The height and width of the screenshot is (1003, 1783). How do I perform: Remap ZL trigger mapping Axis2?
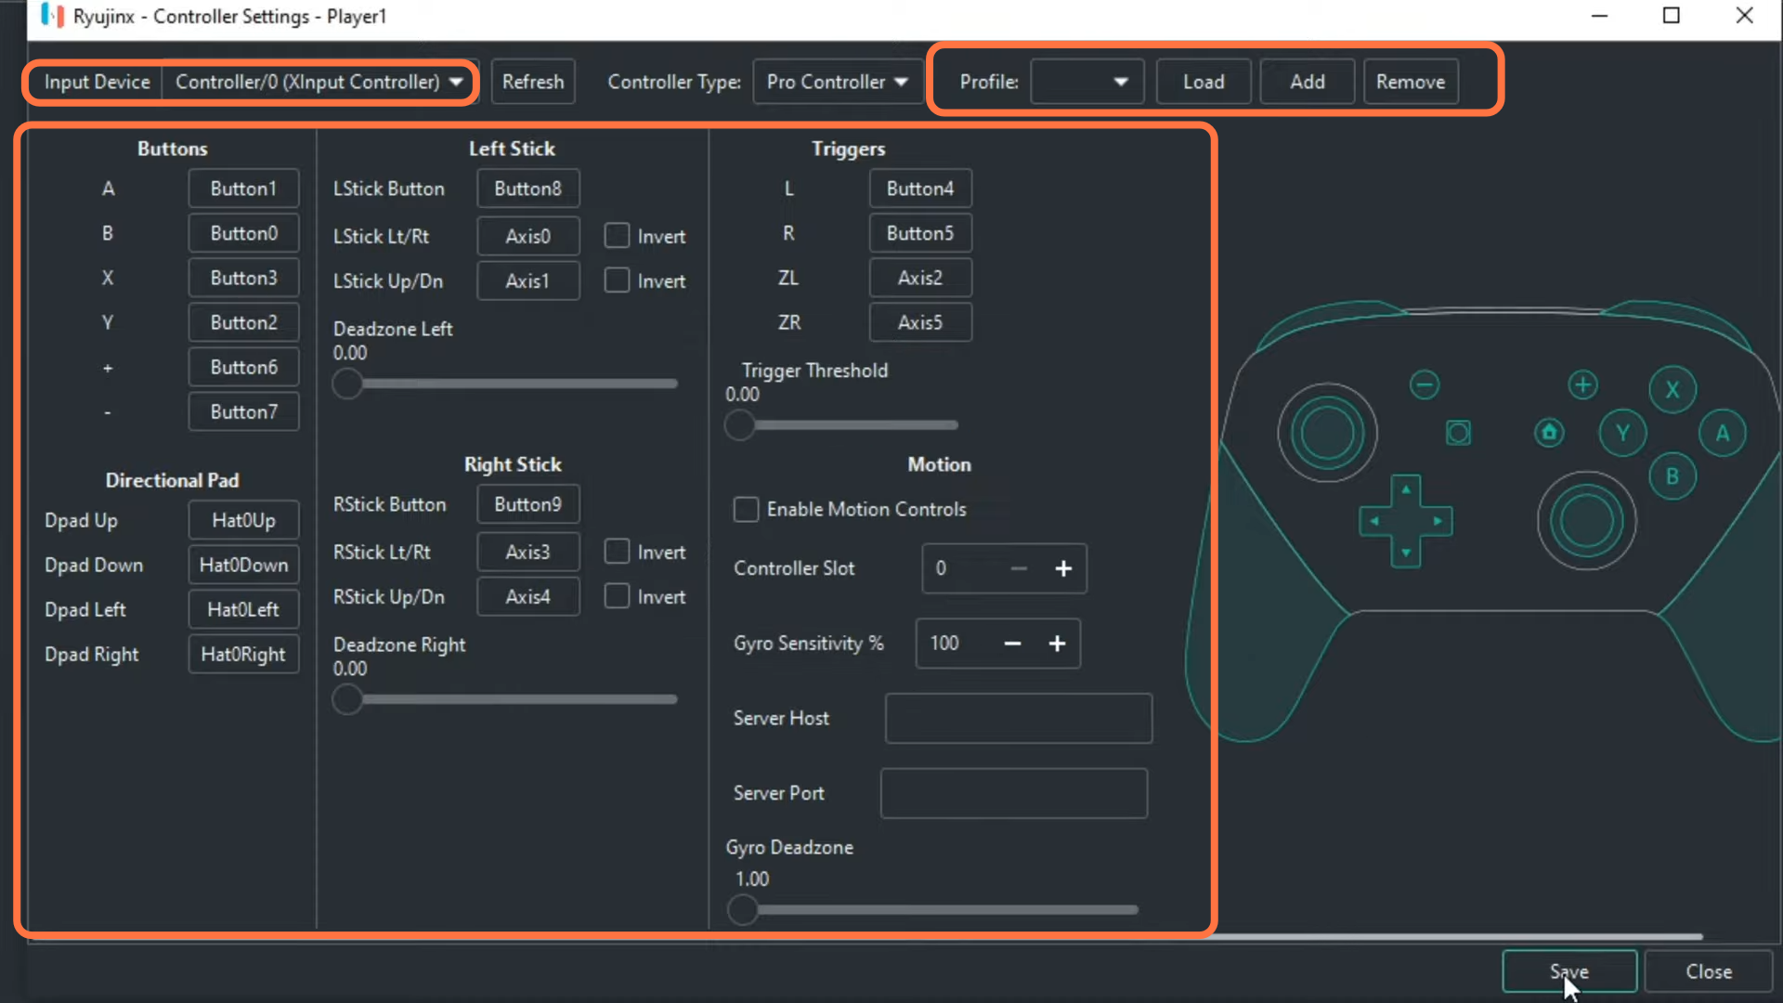point(920,278)
